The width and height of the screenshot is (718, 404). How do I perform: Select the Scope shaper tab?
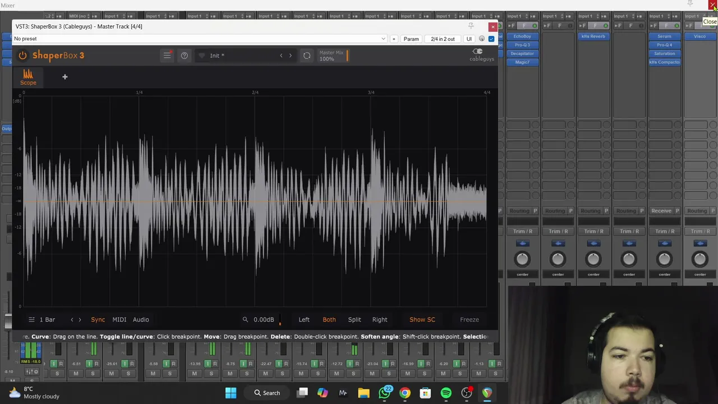coord(28,77)
